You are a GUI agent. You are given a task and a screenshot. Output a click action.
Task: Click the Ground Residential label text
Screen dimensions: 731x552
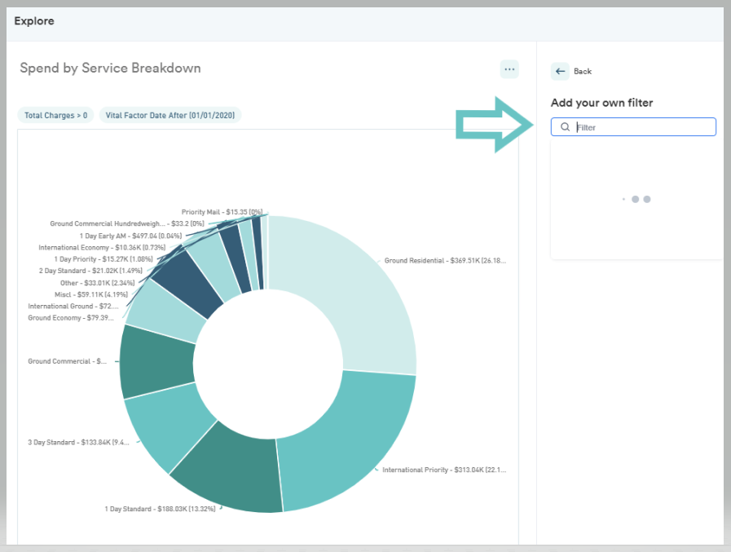[x=445, y=261]
